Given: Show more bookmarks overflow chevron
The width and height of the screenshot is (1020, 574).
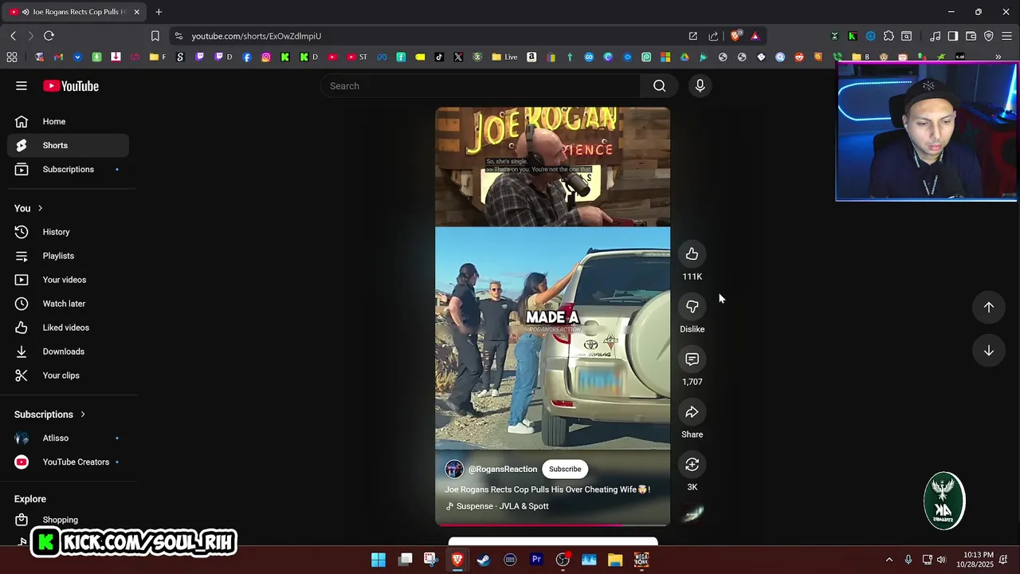Looking at the screenshot, I should tap(998, 57).
